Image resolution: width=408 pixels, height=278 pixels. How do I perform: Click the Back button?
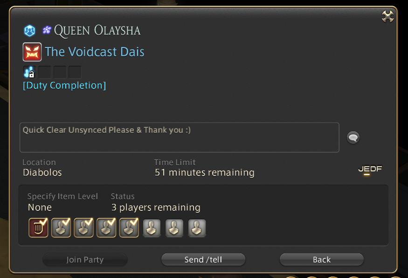tap(322, 259)
